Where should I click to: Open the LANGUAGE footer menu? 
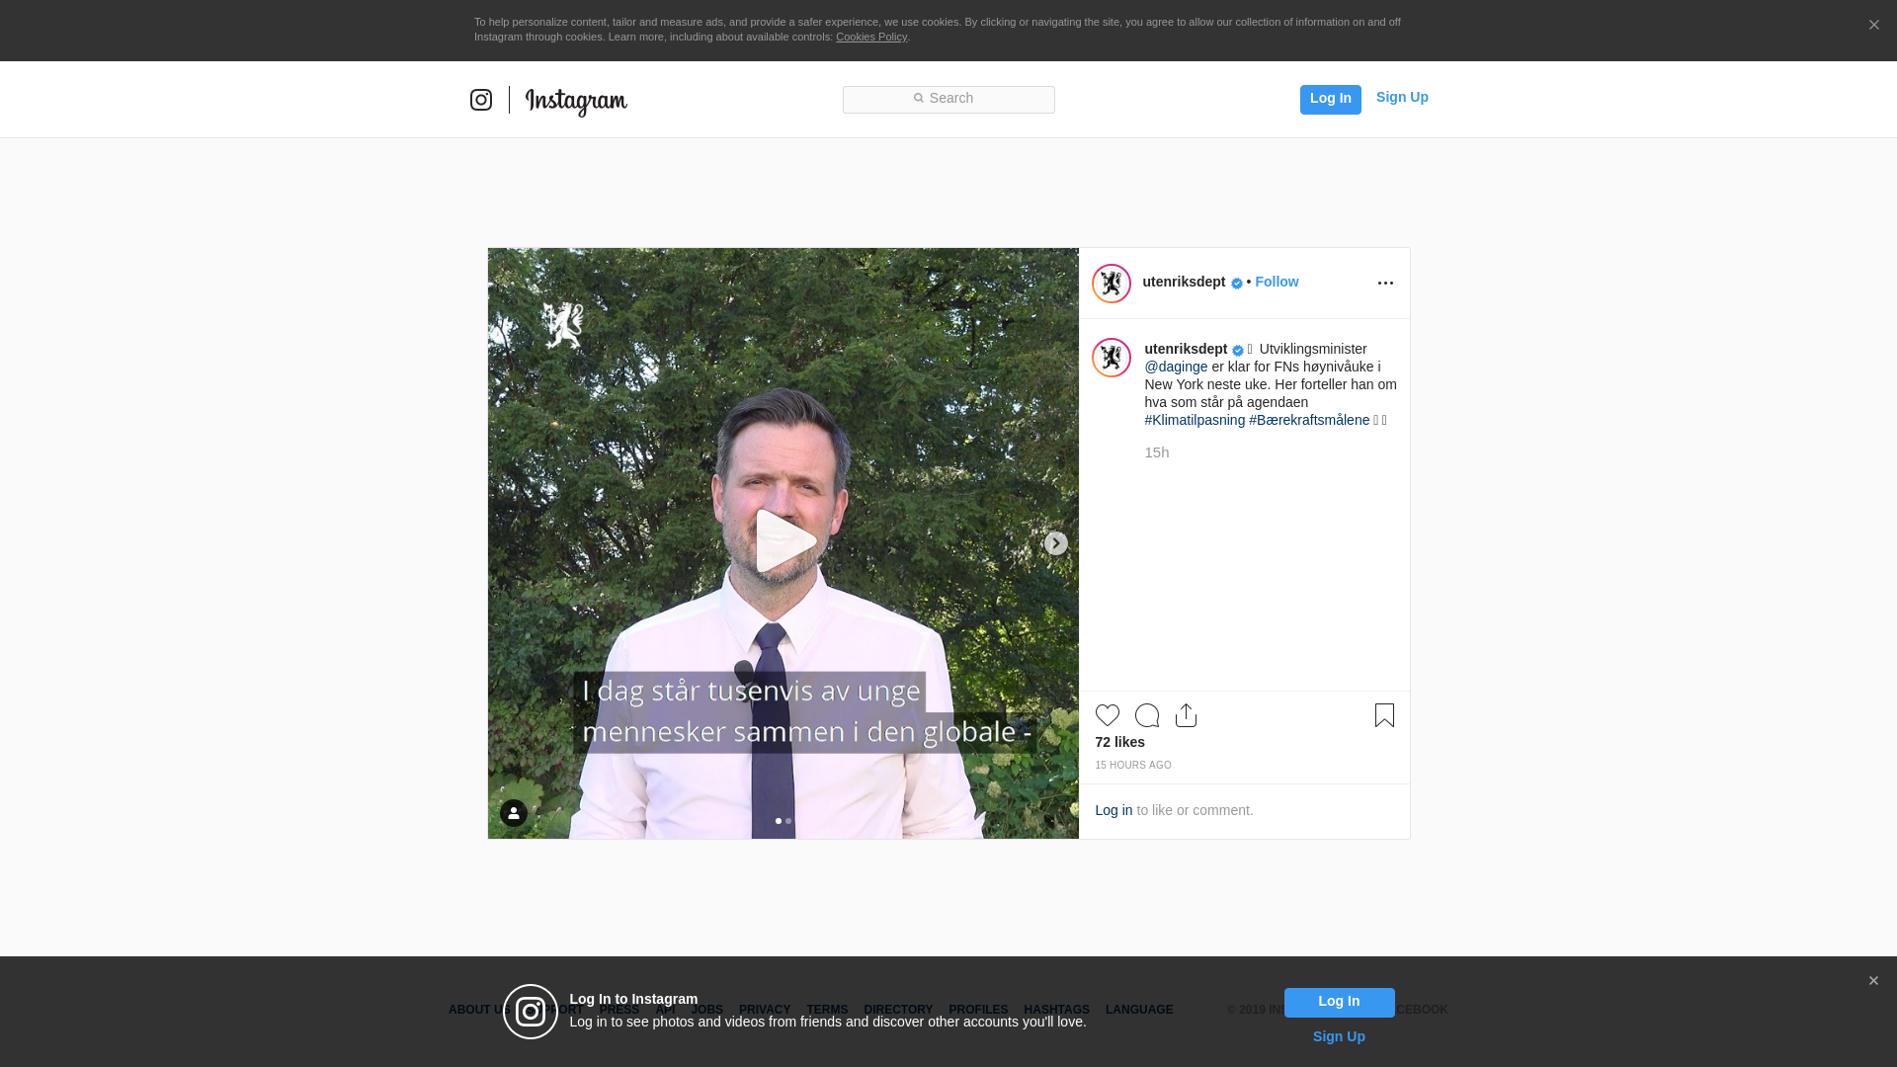[1139, 1010]
